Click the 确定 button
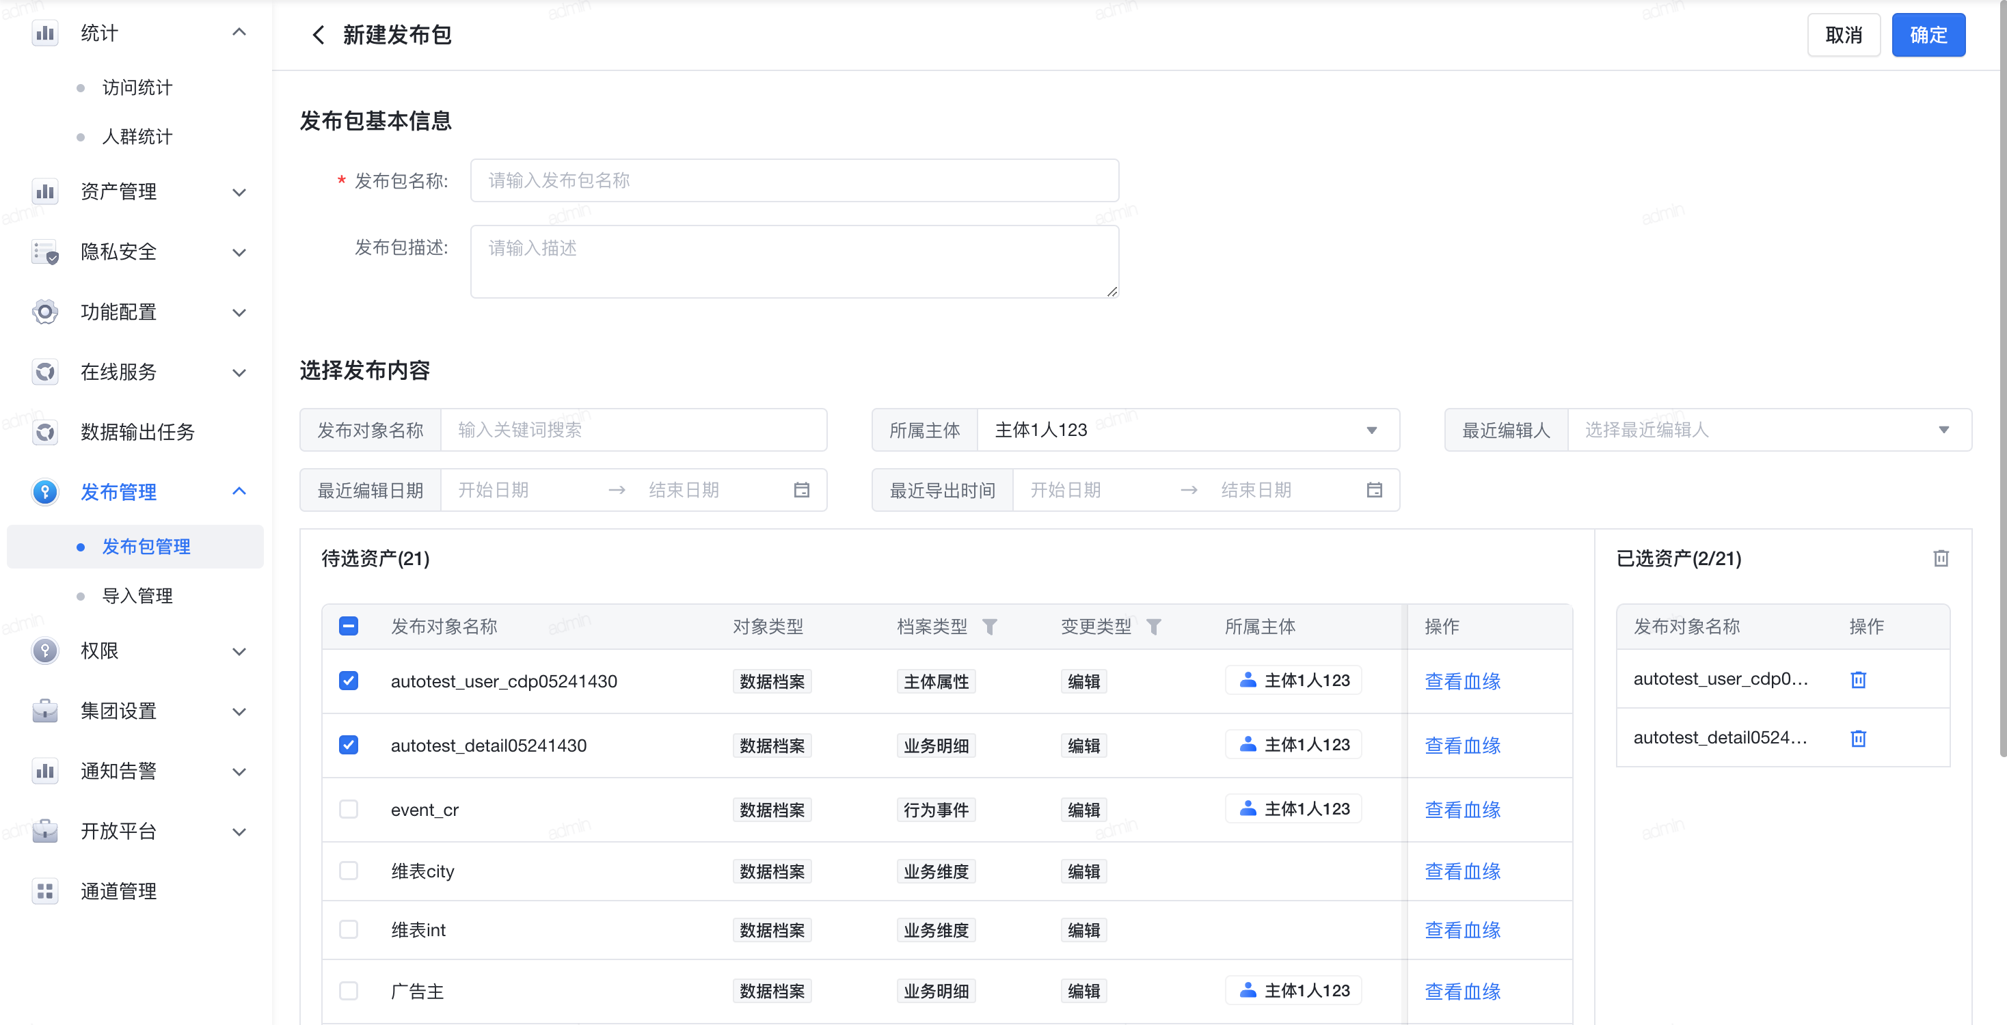The height and width of the screenshot is (1025, 2007). pyautogui.click(x=1928, y=35)
